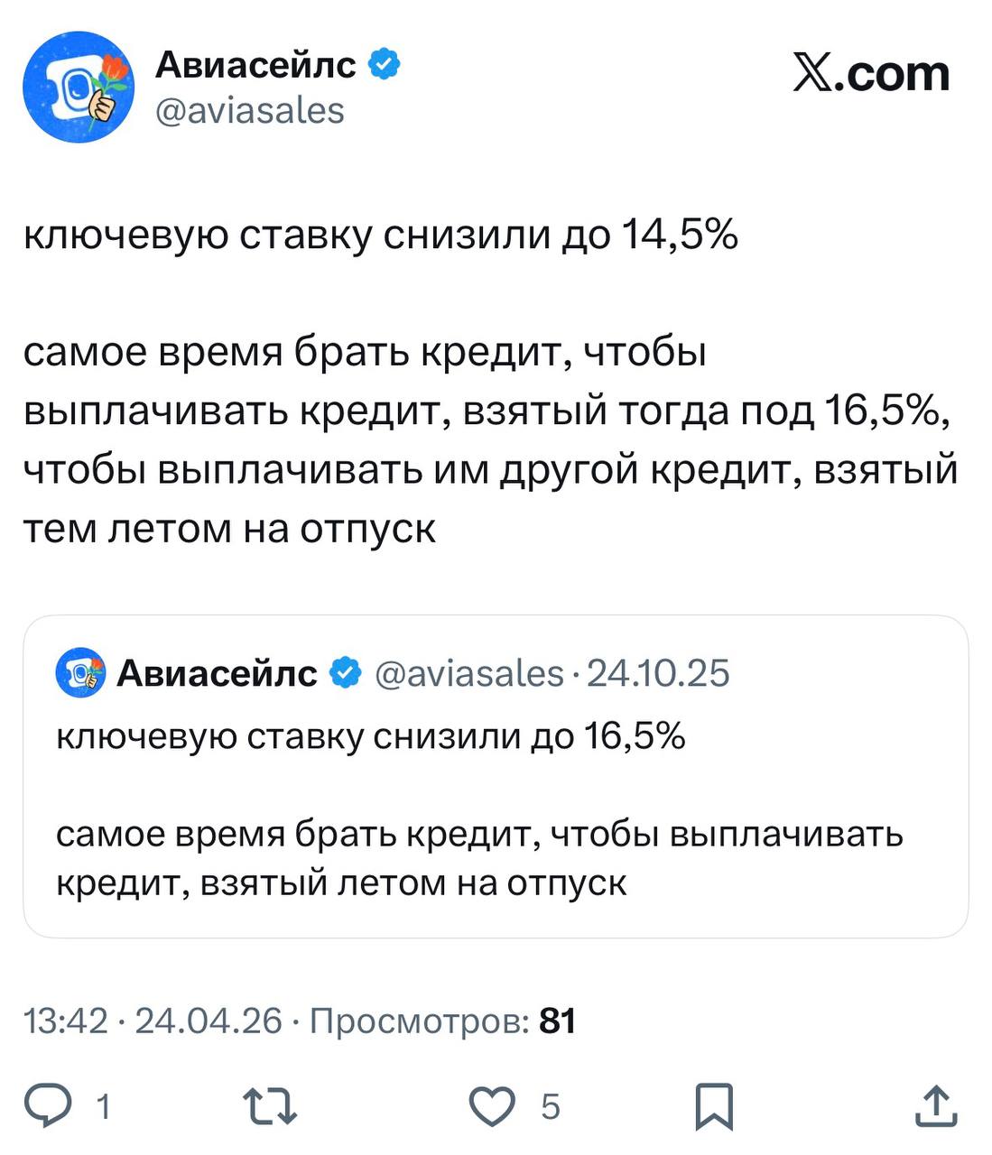Click the 13:42 · 24.04.26 timestamp

point(153,1021)
